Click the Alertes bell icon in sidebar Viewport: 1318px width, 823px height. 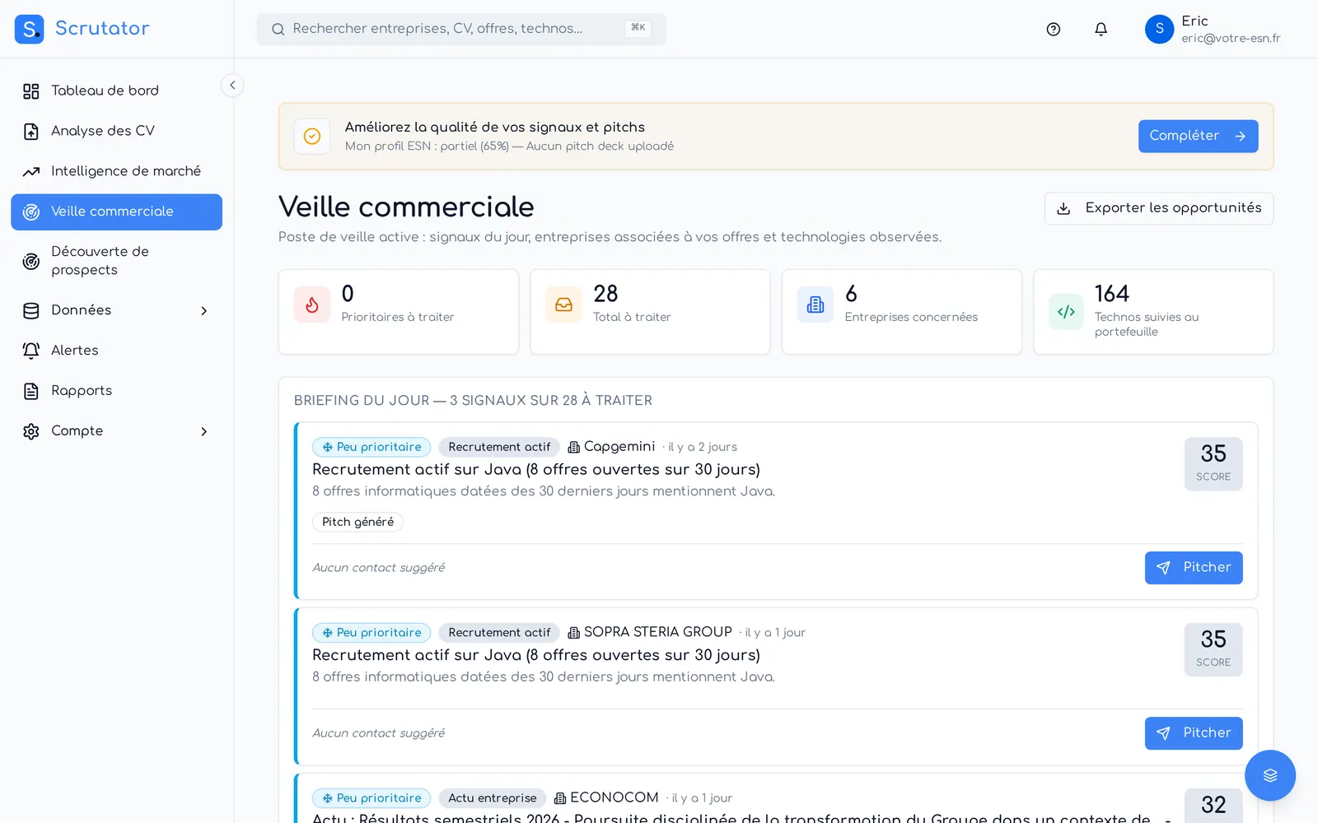31,351
